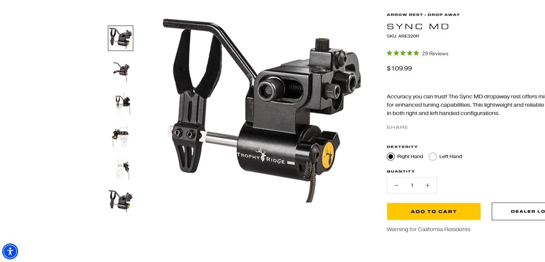Screen dimensions: 545x262
Task: View the fifth thumbnail image
Action: (121, 169)
